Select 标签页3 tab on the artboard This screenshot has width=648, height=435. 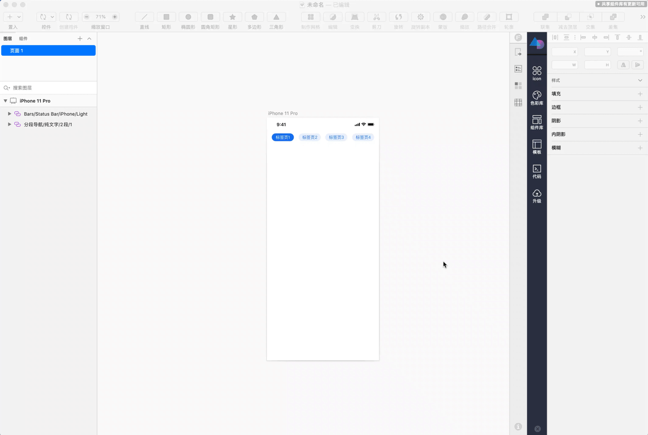(x=337, y=137)
